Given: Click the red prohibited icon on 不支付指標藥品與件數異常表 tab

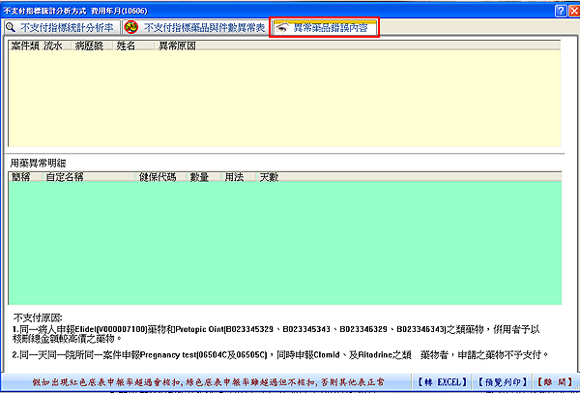Looking at the screenshot, I should tap(131, 28).
